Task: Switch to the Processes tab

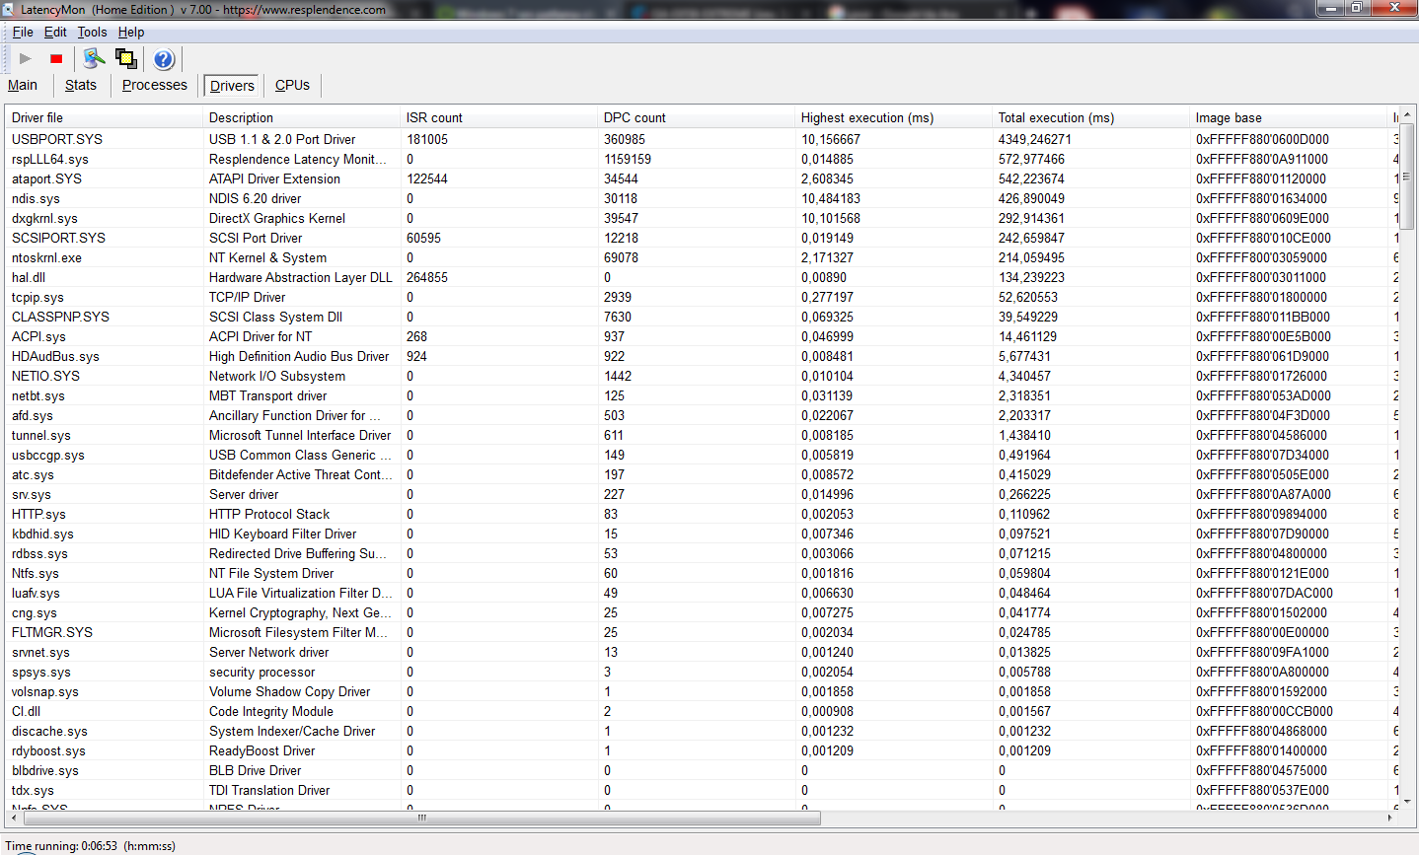Action: tap(154, 86)
